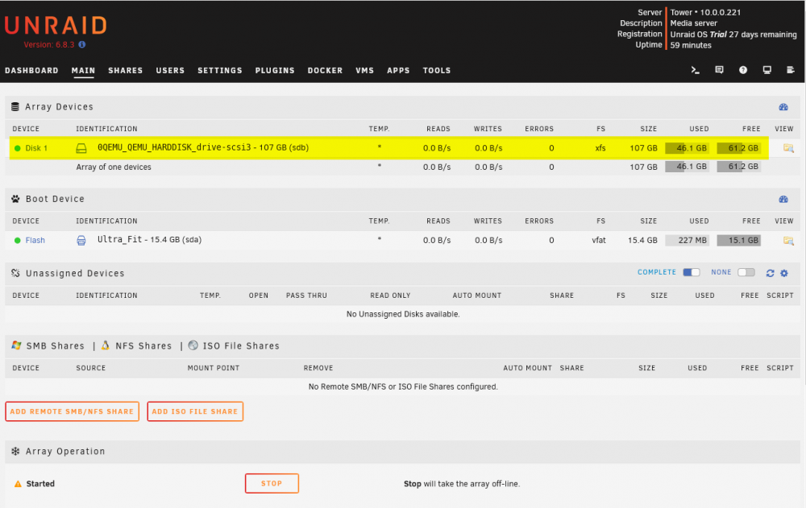Click 'No Unassigned Disks available.' message
806x508 pixels.
pos(403,314)
